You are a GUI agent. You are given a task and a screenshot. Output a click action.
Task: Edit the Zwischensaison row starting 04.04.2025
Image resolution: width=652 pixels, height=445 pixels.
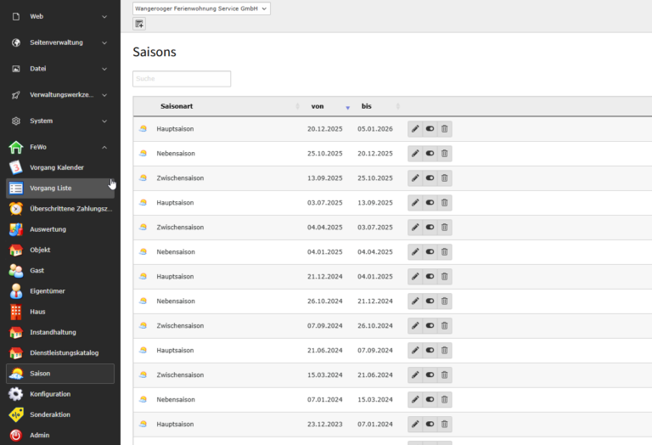click(415, 227)
